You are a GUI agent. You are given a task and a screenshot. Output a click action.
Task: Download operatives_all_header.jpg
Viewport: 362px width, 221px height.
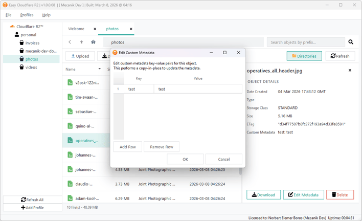coord(263,195)
